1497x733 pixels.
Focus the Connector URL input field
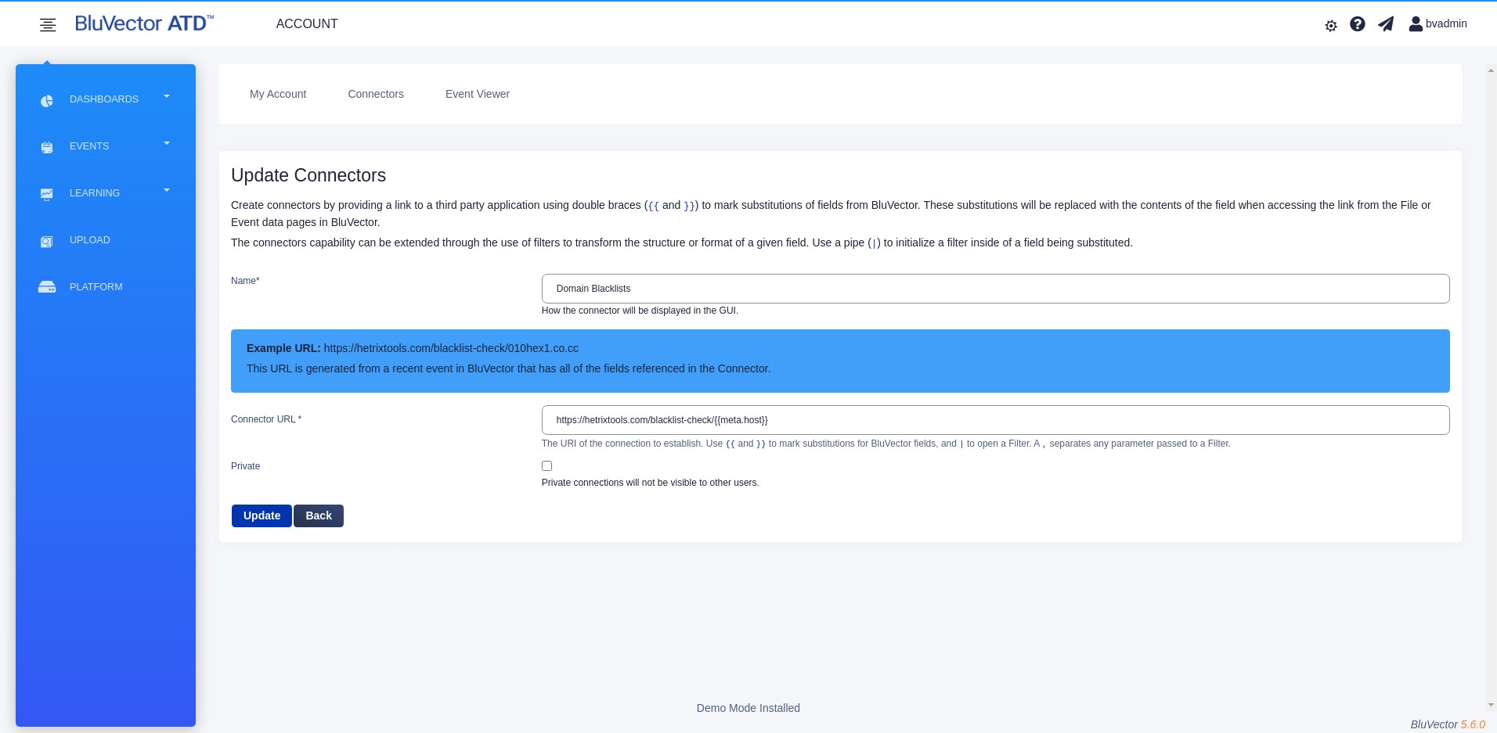pyautogui.click(x=995, y=420)
